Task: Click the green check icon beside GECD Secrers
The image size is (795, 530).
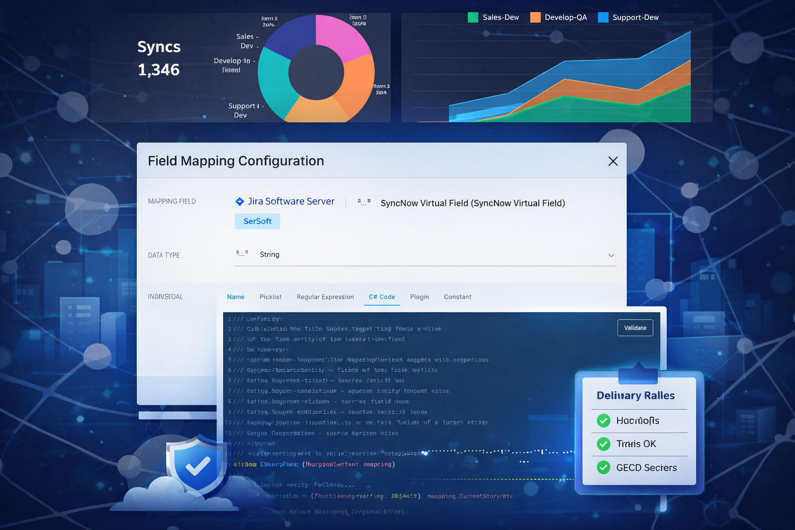Action: pos(603,467)
